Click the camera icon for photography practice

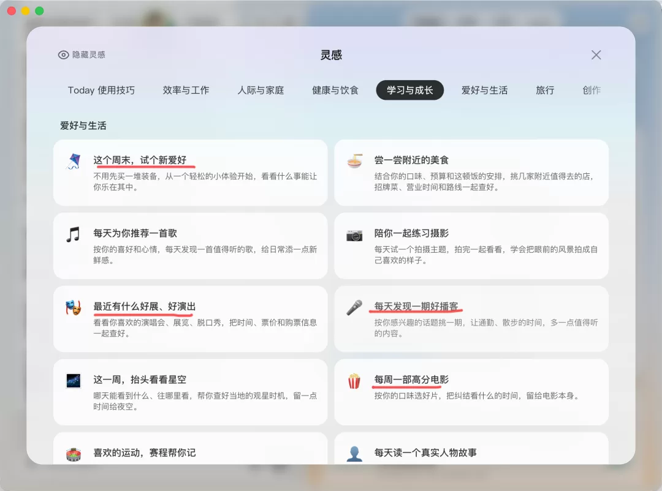354,235
